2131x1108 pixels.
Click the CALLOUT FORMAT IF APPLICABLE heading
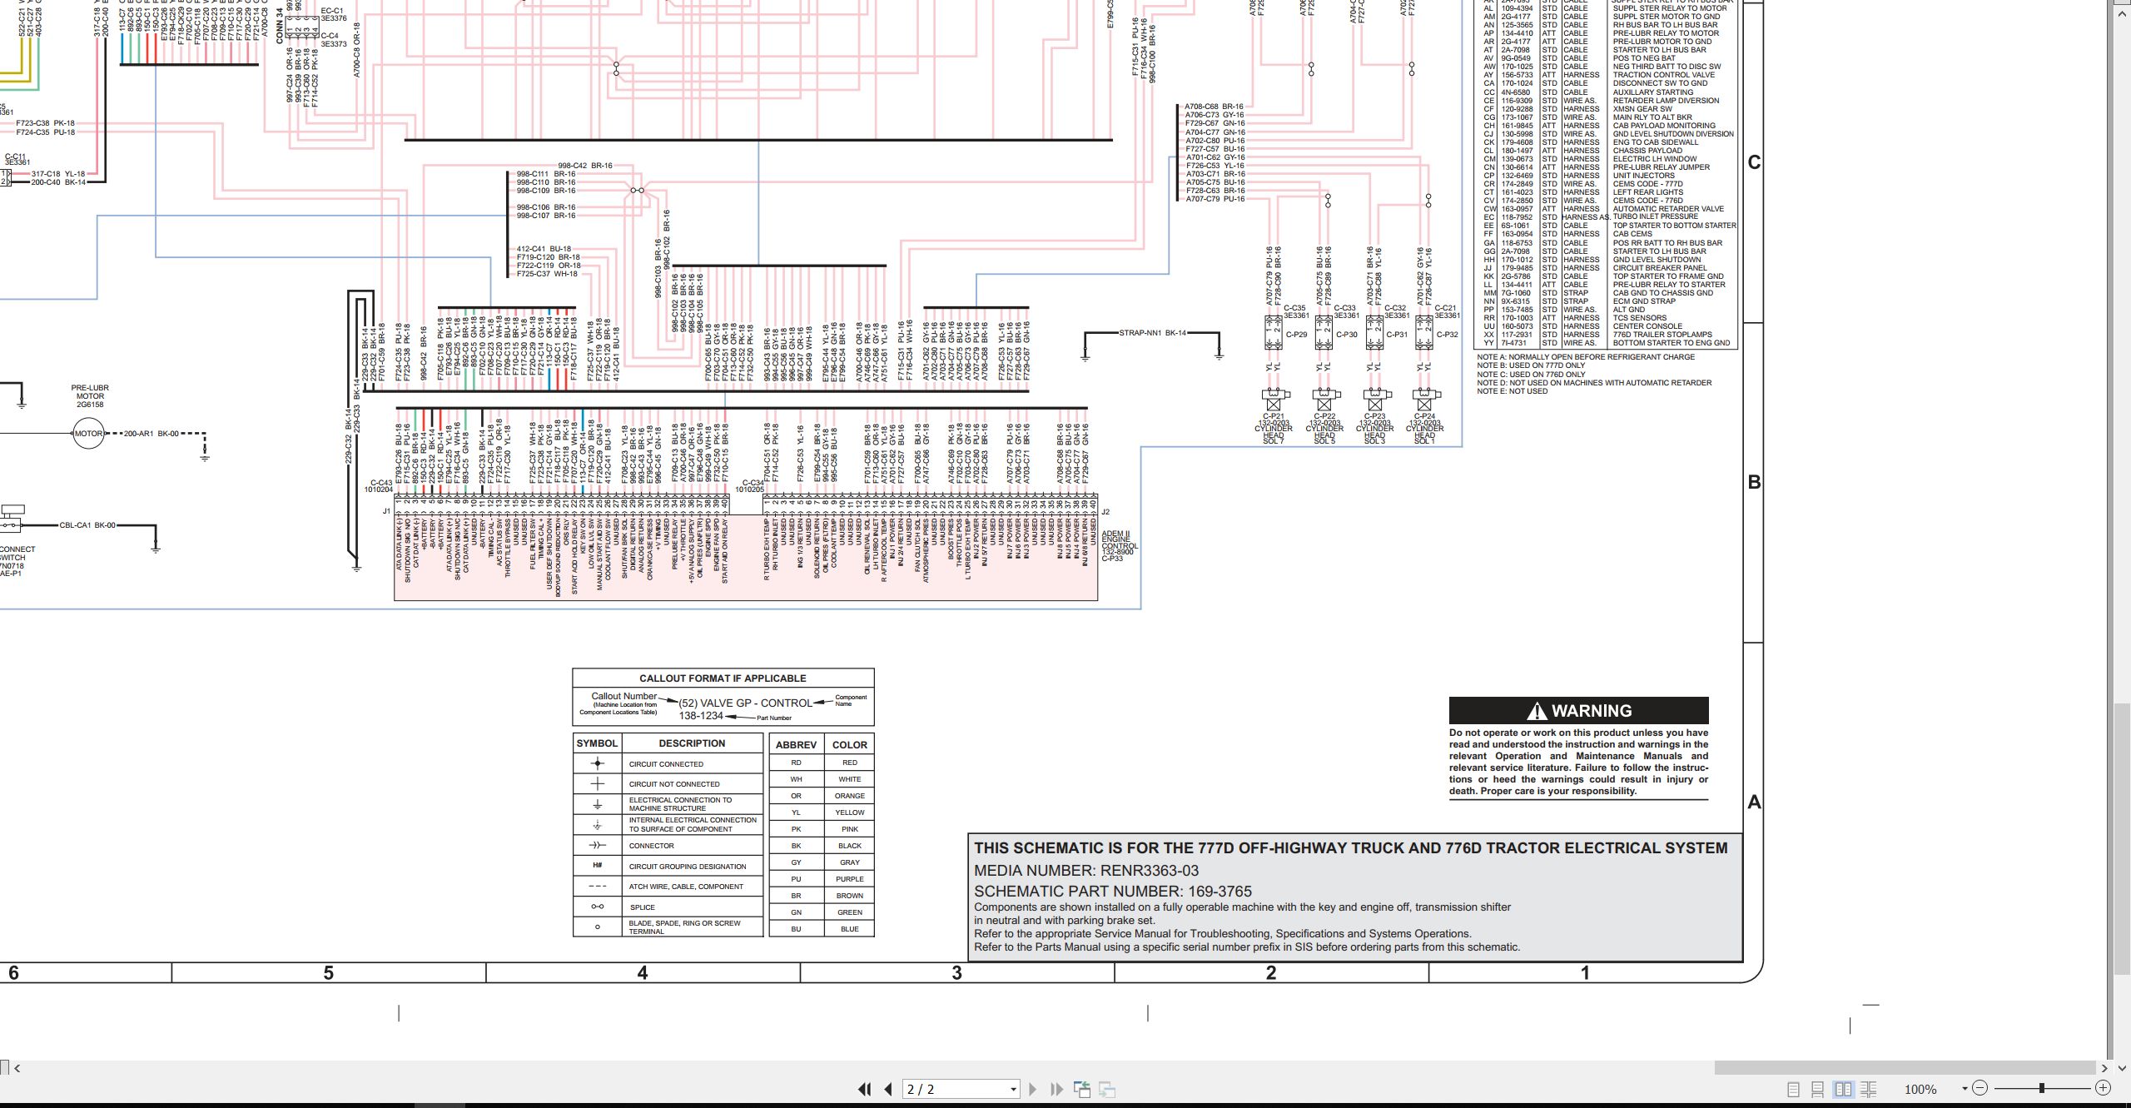click(723, 678)
